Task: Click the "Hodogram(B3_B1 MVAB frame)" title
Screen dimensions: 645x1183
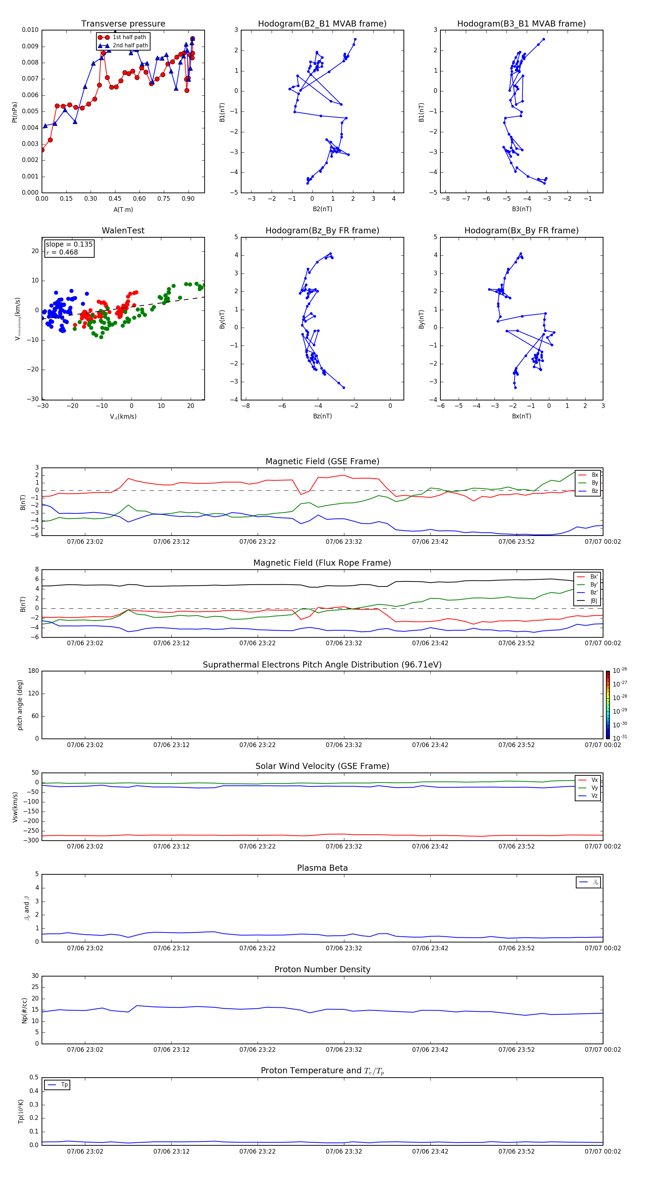Action: pyautogui.click(x=521, y=23)
